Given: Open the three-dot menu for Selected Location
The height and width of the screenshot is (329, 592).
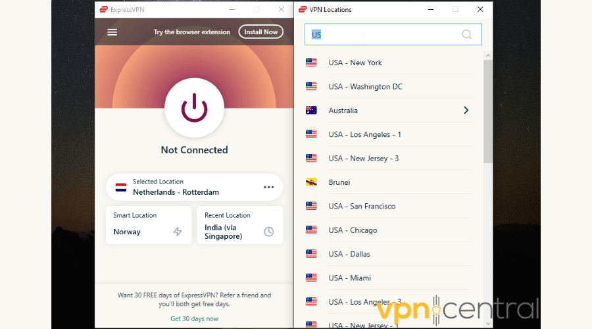Looking at the screenshot, I should pos(268,188).
